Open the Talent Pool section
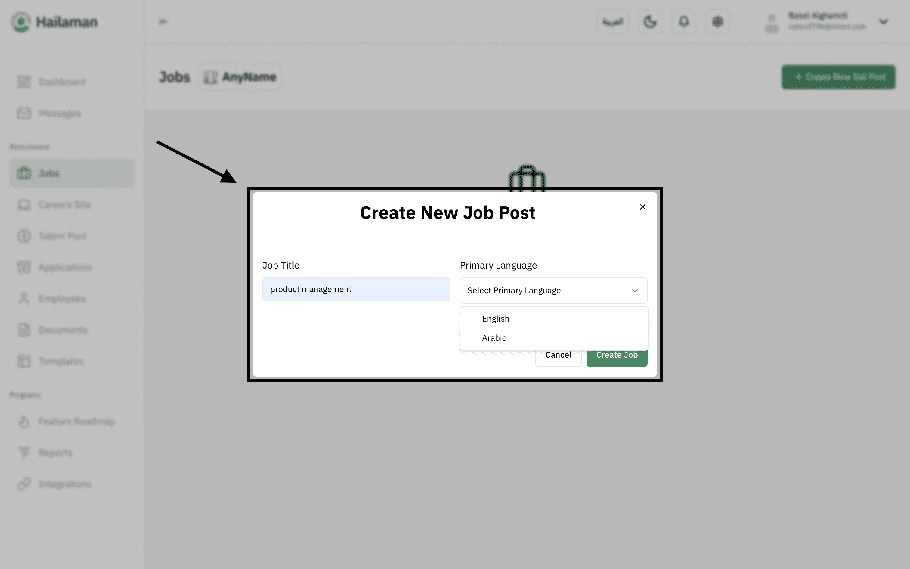 [62, 236]
